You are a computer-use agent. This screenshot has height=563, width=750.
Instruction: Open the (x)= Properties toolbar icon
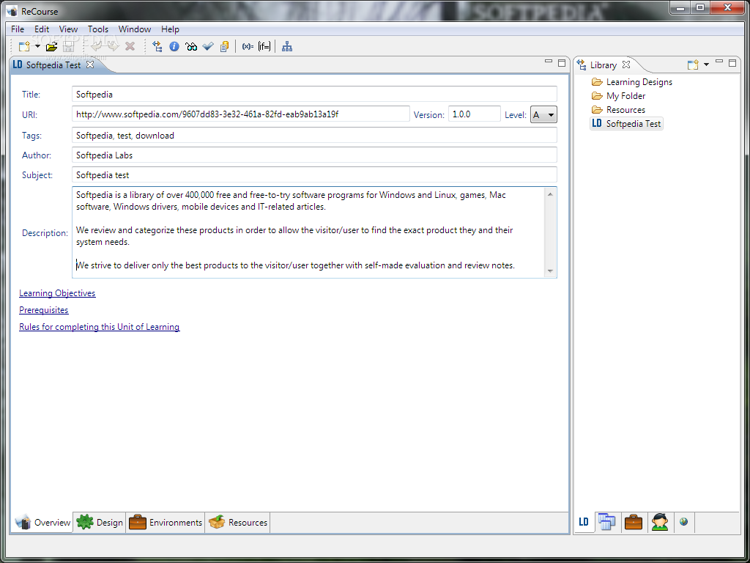click(248, 46)
